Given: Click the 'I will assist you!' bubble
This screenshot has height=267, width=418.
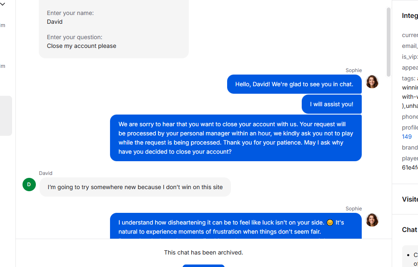Looking at the screenshot, I should tap(331, 104).
